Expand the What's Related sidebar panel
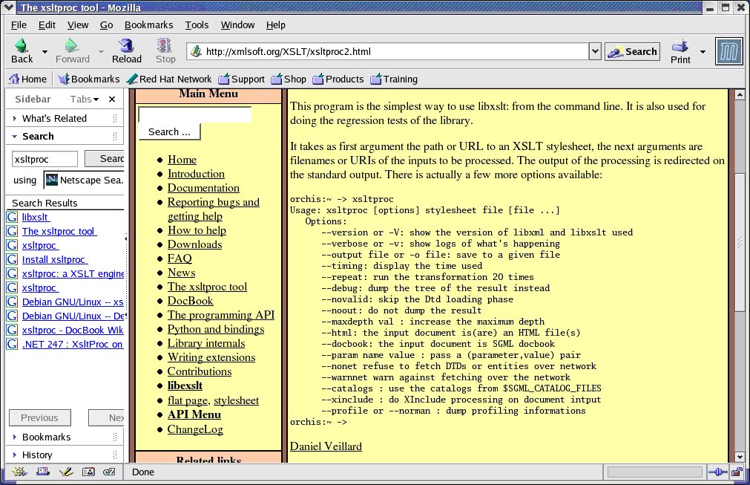Screen dimensions: 750x485 (x=65, y=118)
